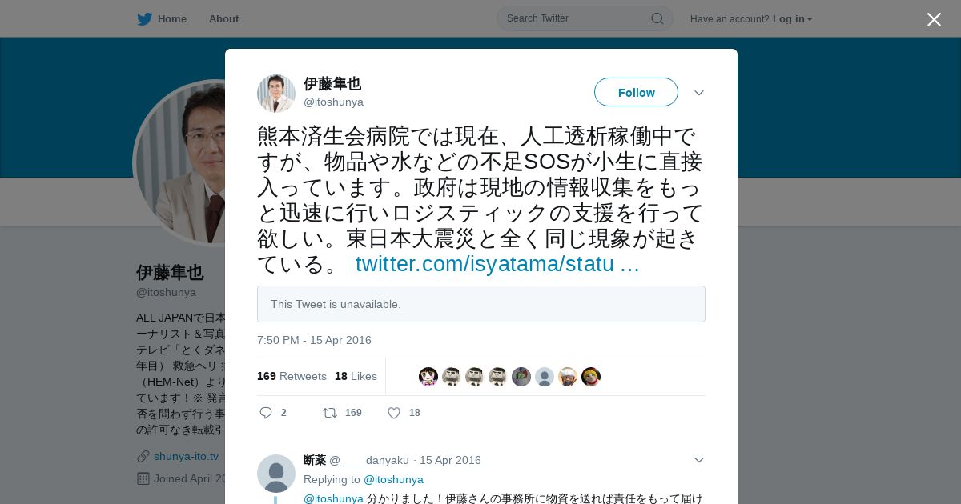Follow 伊藤隼也 with the Follow button
Viewport: 961px width, 504px height.
pos(636,92)
